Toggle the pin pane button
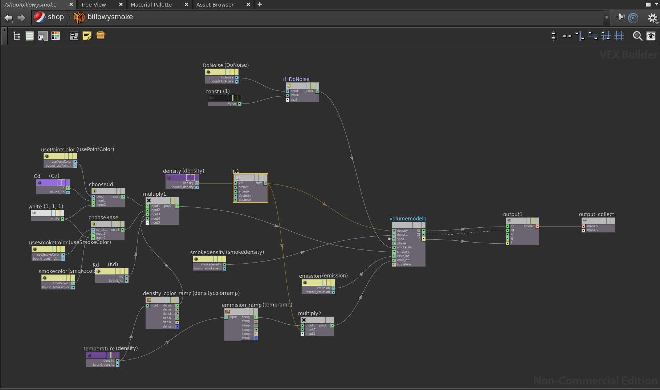660x390 pixels. tap(620, 17)
